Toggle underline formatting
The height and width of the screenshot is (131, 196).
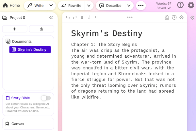point(96,18)
